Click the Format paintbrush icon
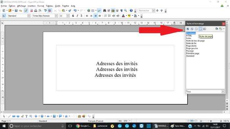Image resolution: width=230 pixels, height=129 pixels. click(x=70, y=11)
